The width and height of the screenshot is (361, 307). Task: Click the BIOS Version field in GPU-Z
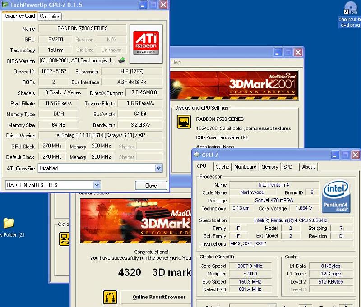pyautogui.click(x=77, y=60)
